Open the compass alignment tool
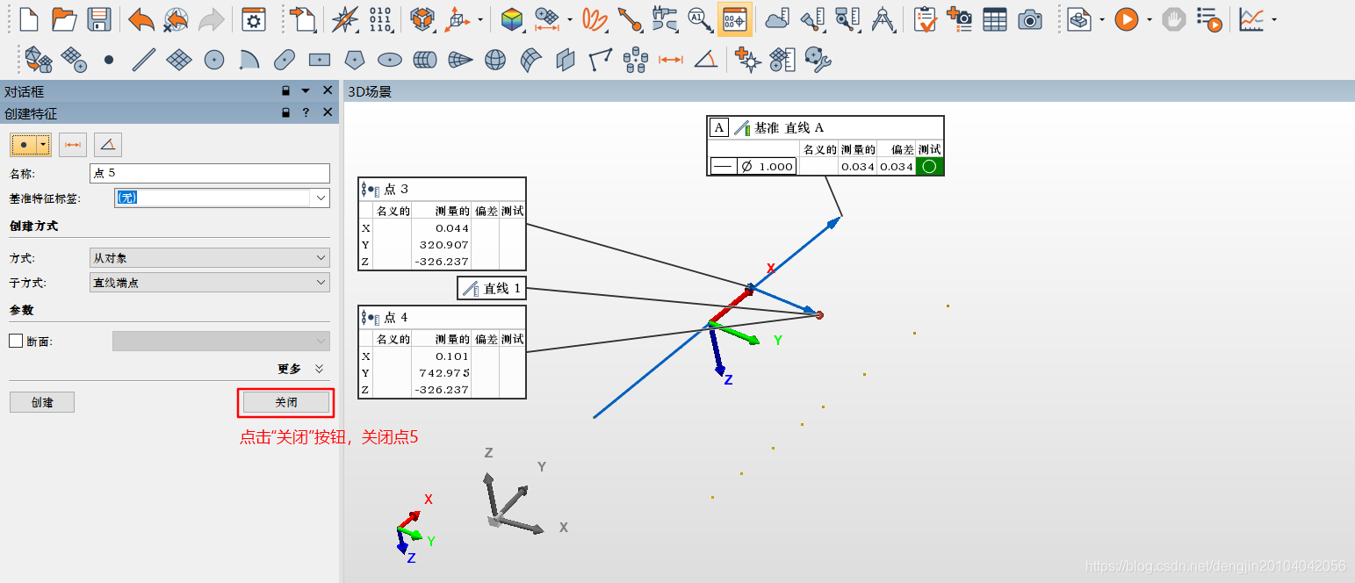Screen dimensions: 1355x583 (x=345, y=18)
